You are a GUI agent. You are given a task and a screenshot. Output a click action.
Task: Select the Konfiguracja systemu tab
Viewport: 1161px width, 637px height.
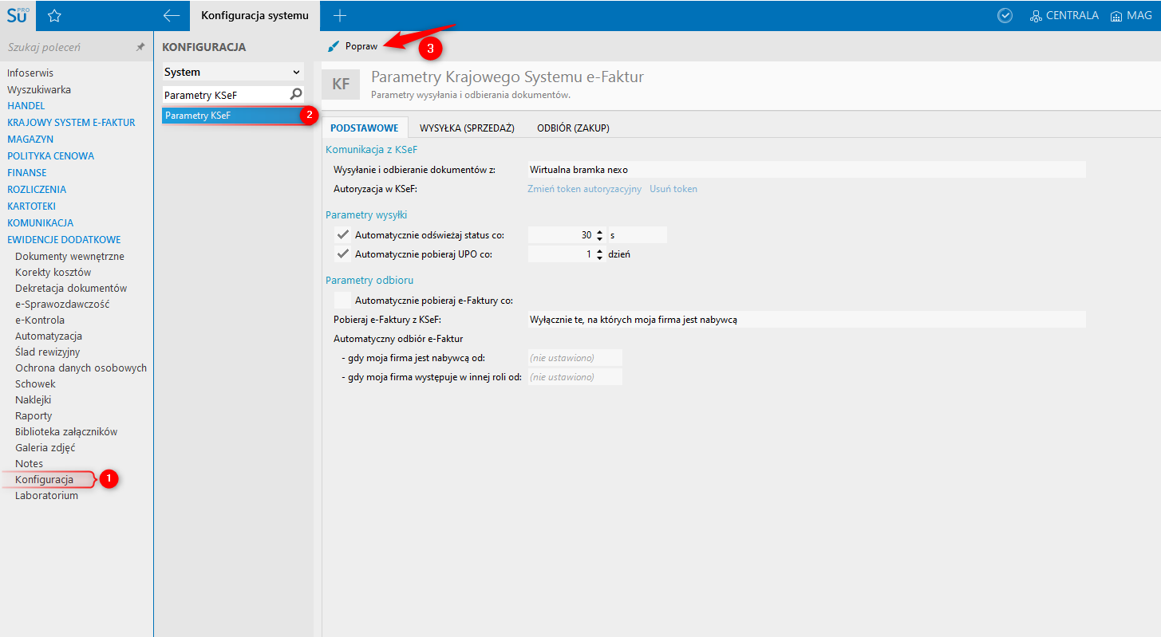tap(255, 15)
